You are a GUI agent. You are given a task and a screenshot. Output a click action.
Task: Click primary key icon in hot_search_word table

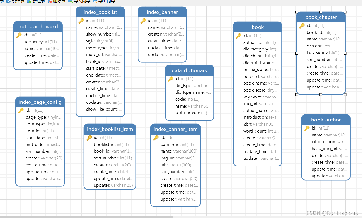pyautogui.click(x=19, y=35)
